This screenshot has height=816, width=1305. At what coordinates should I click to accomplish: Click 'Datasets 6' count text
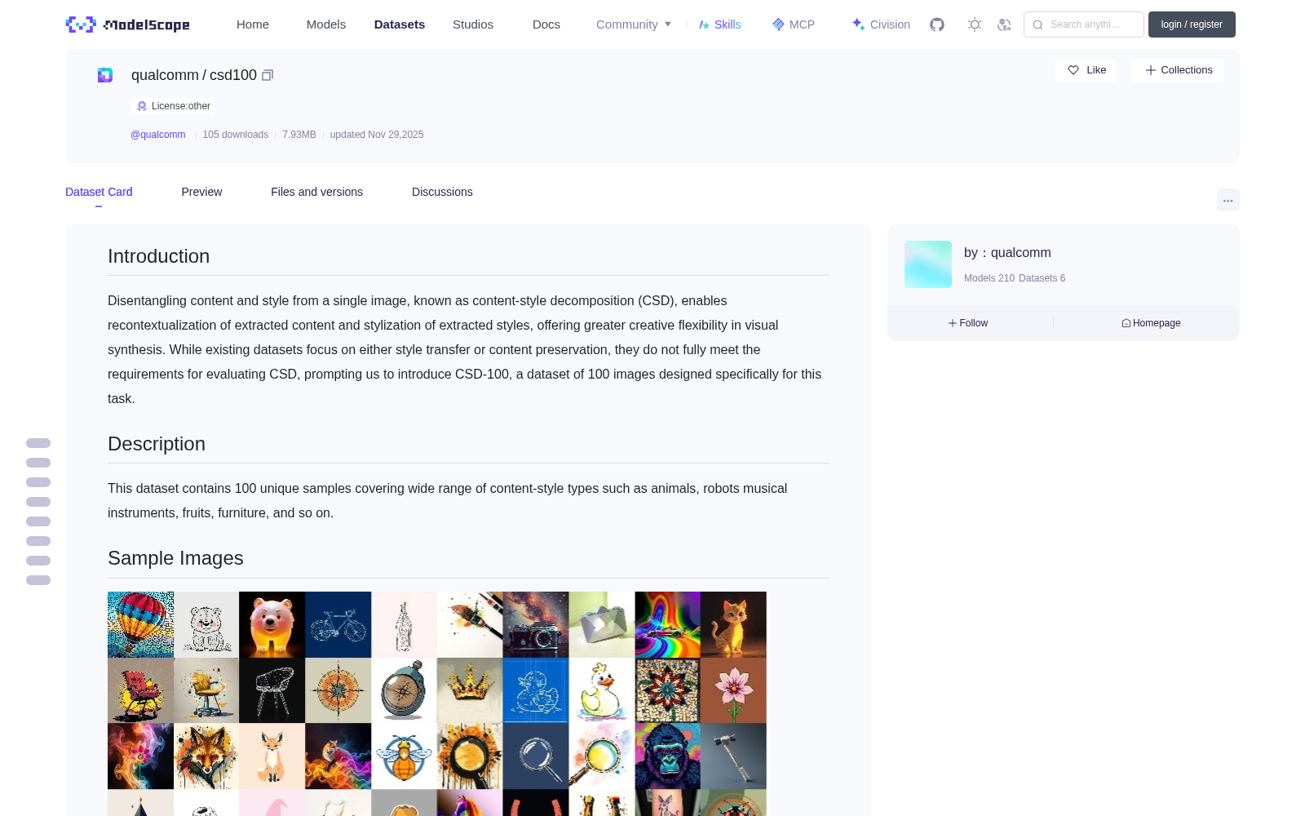pos(1042,278)
